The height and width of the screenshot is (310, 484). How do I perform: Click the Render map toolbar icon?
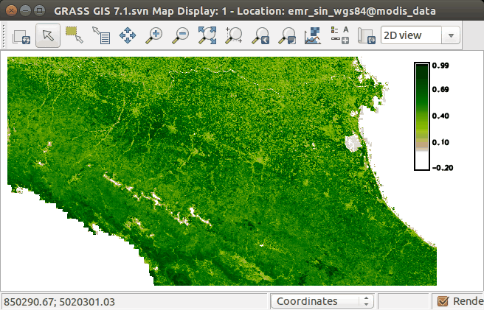coord(21,35)
